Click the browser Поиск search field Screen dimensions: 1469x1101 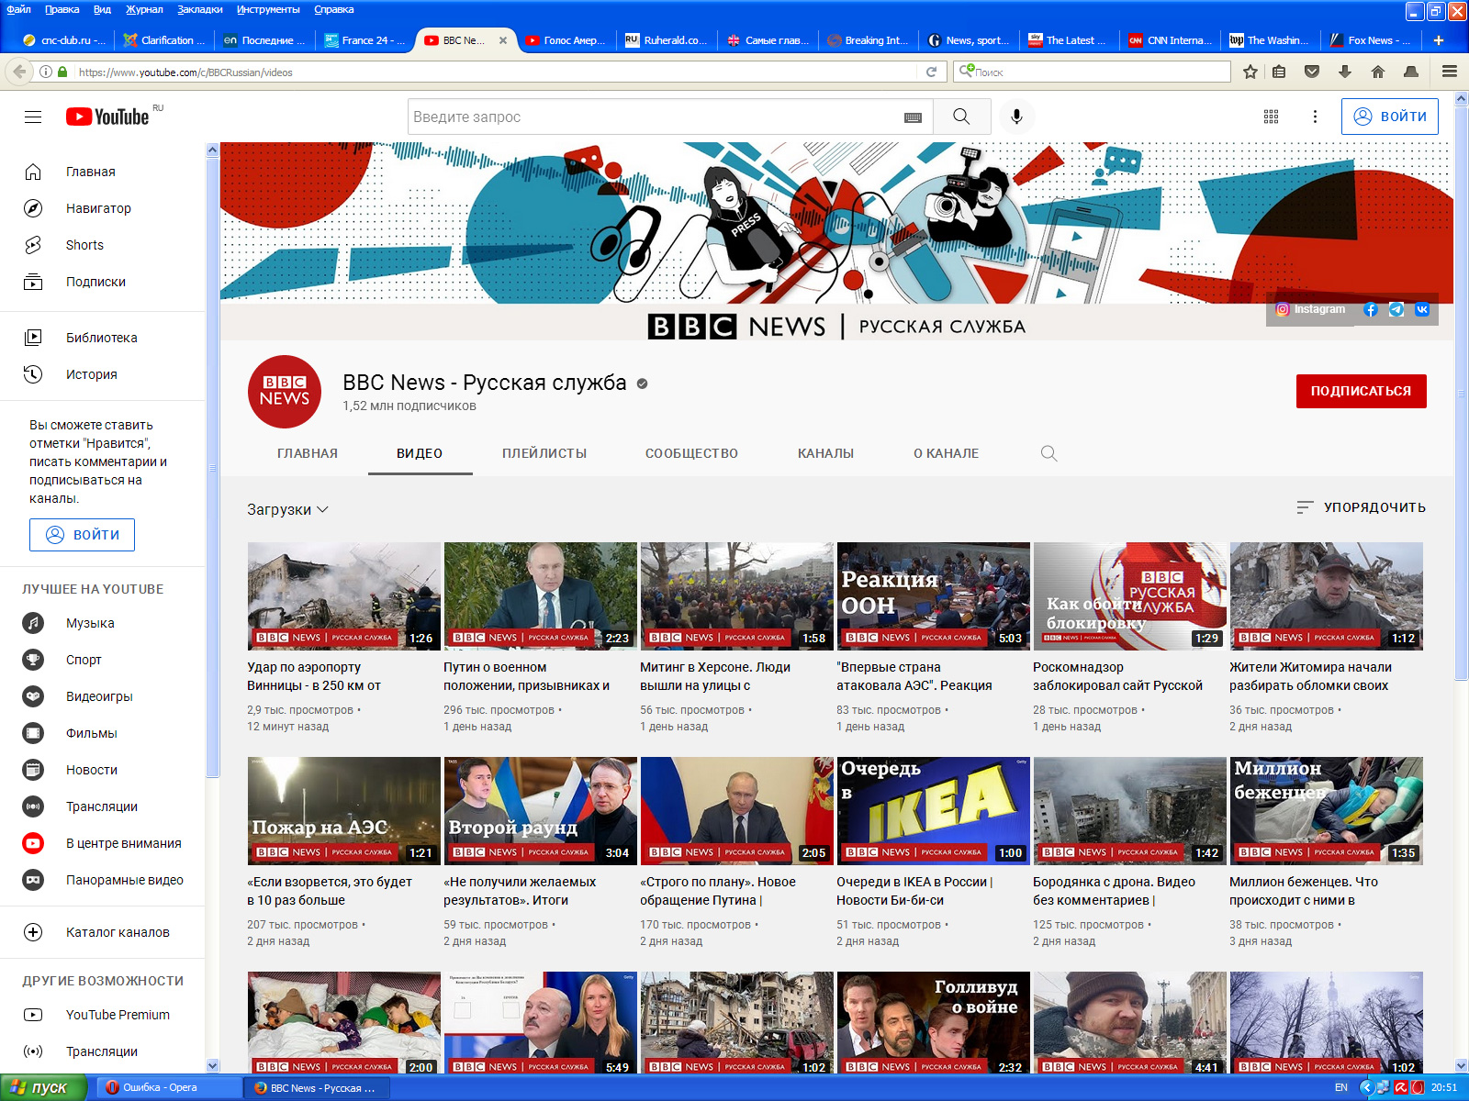[1093, 72]
